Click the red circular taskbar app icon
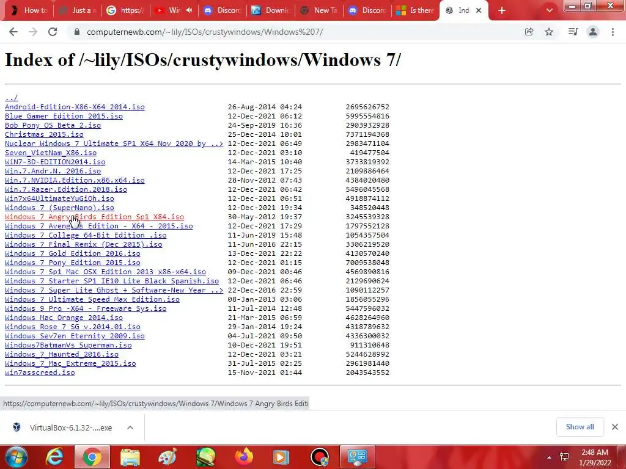 click(319, 457)
